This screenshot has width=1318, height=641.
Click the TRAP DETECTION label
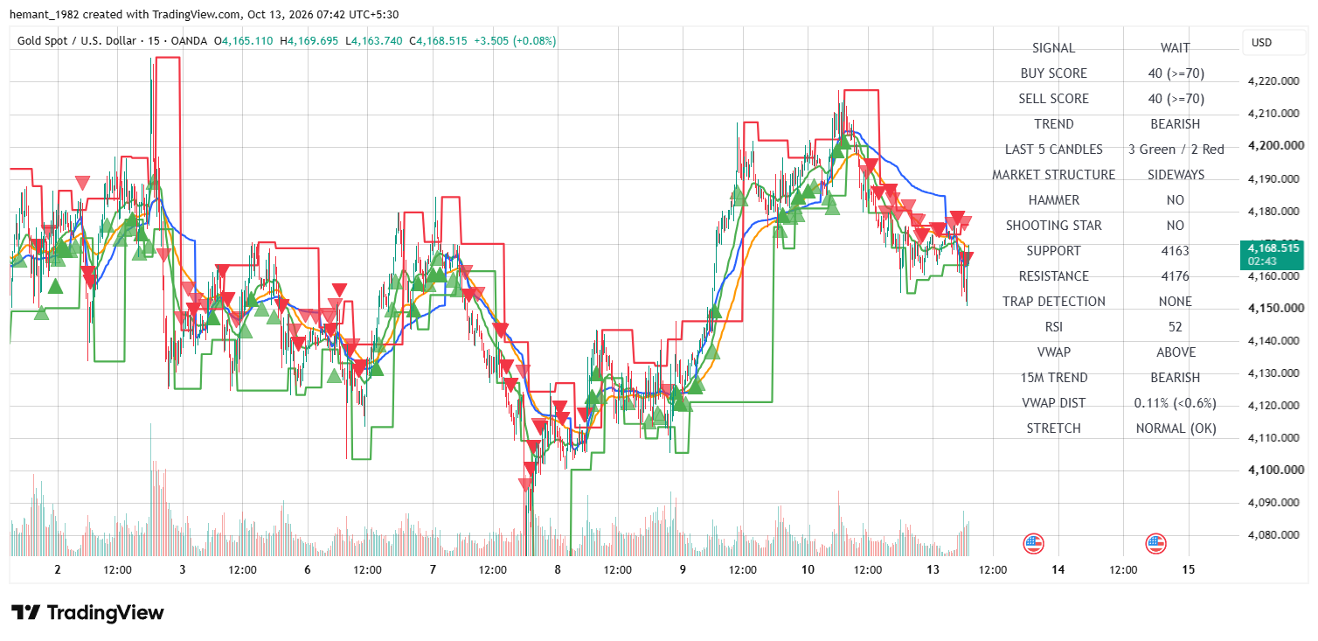click(1053, 302)
